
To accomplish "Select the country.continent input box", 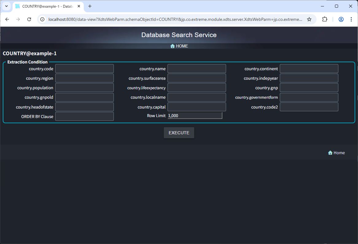I will click(309, 69).
